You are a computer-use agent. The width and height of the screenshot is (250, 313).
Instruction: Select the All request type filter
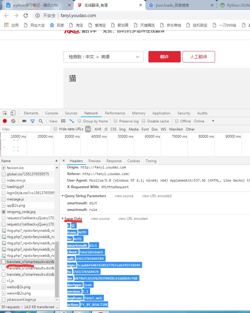88,129
